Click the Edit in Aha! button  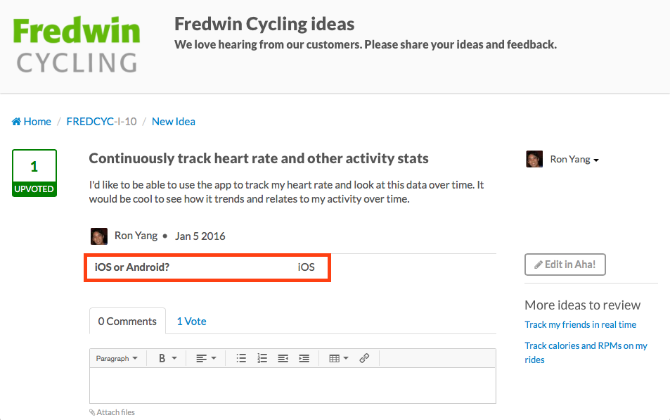point(565,264)
